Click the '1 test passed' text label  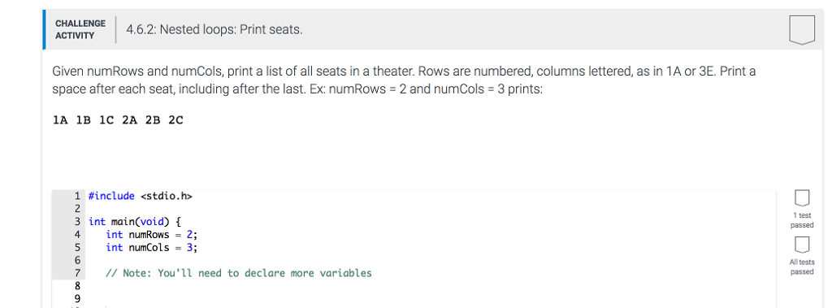click(802, 220)
